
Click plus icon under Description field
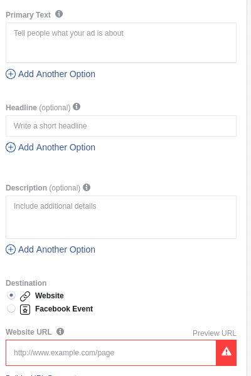pyautogui.click(x=11, y=249)
